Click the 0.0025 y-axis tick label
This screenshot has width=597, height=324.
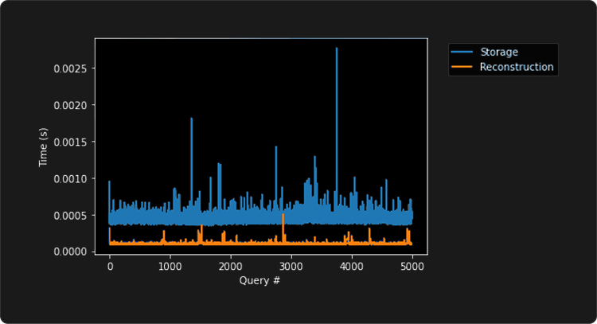69,68
